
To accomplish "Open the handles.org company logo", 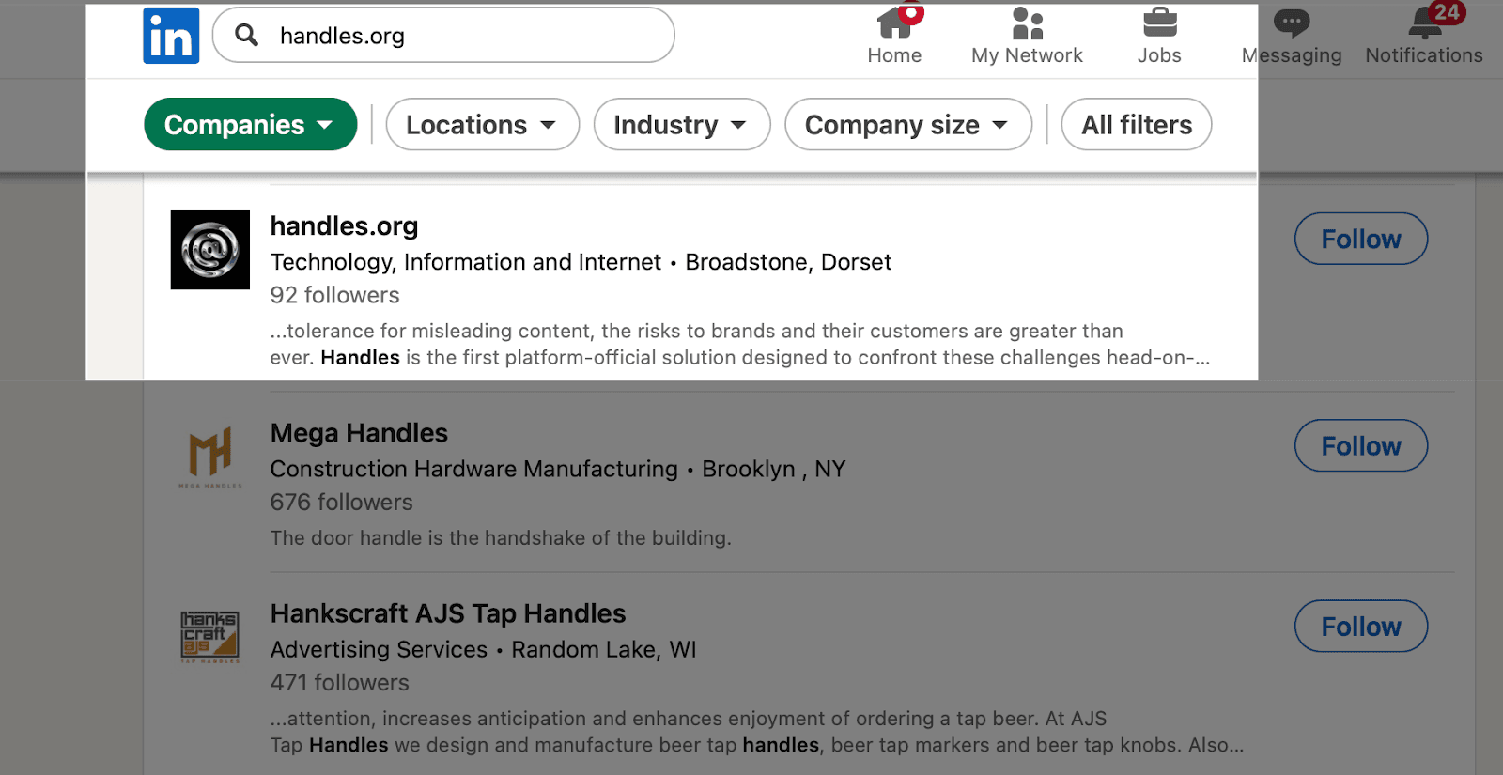I will pos(210,250).
